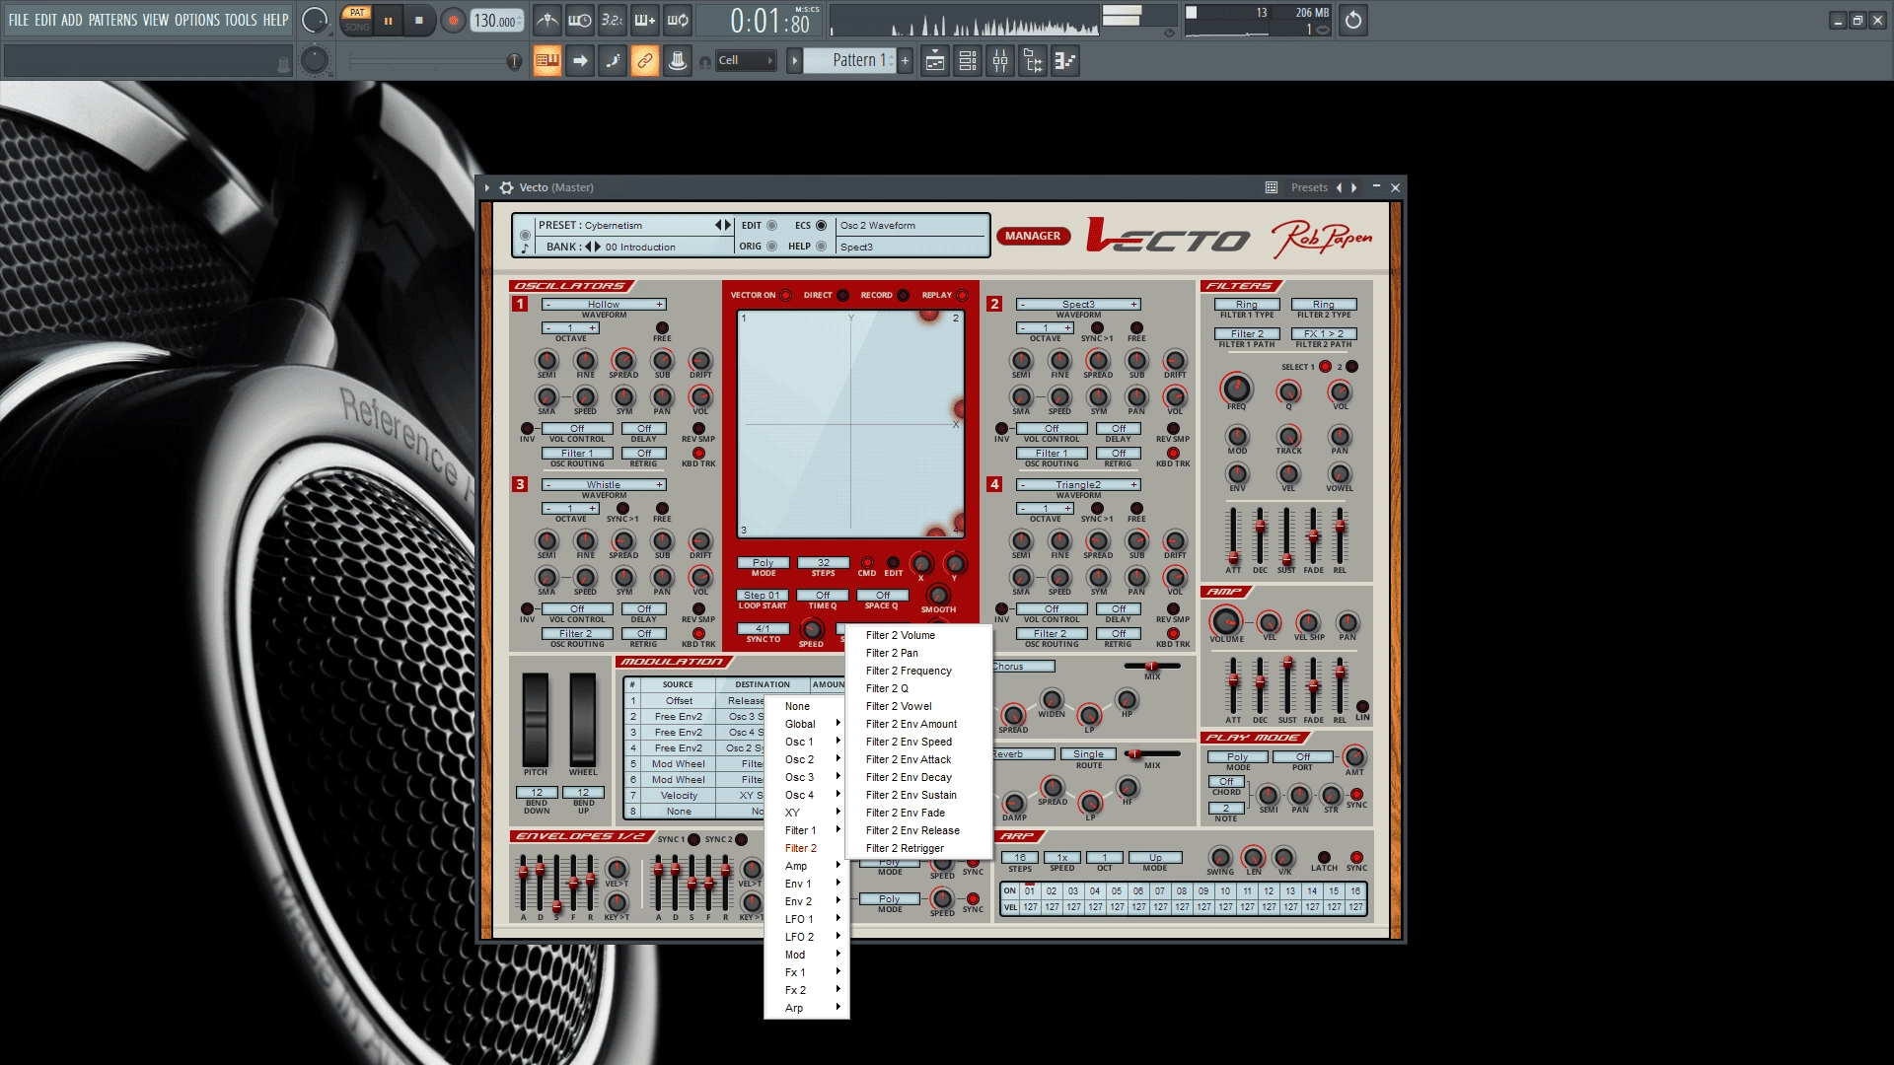Open Vecto plugin options gear icon
This screenshot has height=1065, width=1894.
point(506,187)
